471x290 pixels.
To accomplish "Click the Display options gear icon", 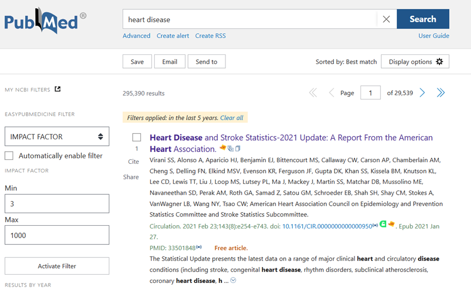I will point(439,61).
